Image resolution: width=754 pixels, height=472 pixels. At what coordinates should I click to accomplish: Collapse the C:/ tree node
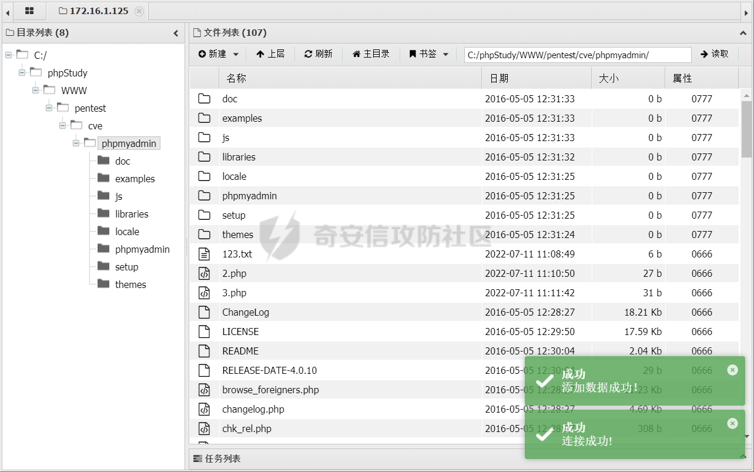click(x=8, y=55)
